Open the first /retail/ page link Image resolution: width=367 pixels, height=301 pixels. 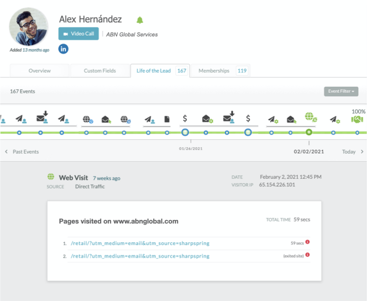[140, 243]
